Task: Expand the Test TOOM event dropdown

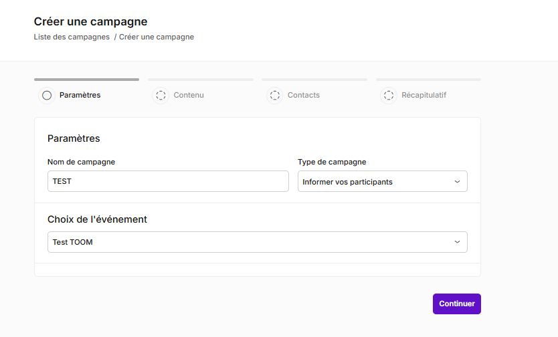Action: click(x=258, y=242)
